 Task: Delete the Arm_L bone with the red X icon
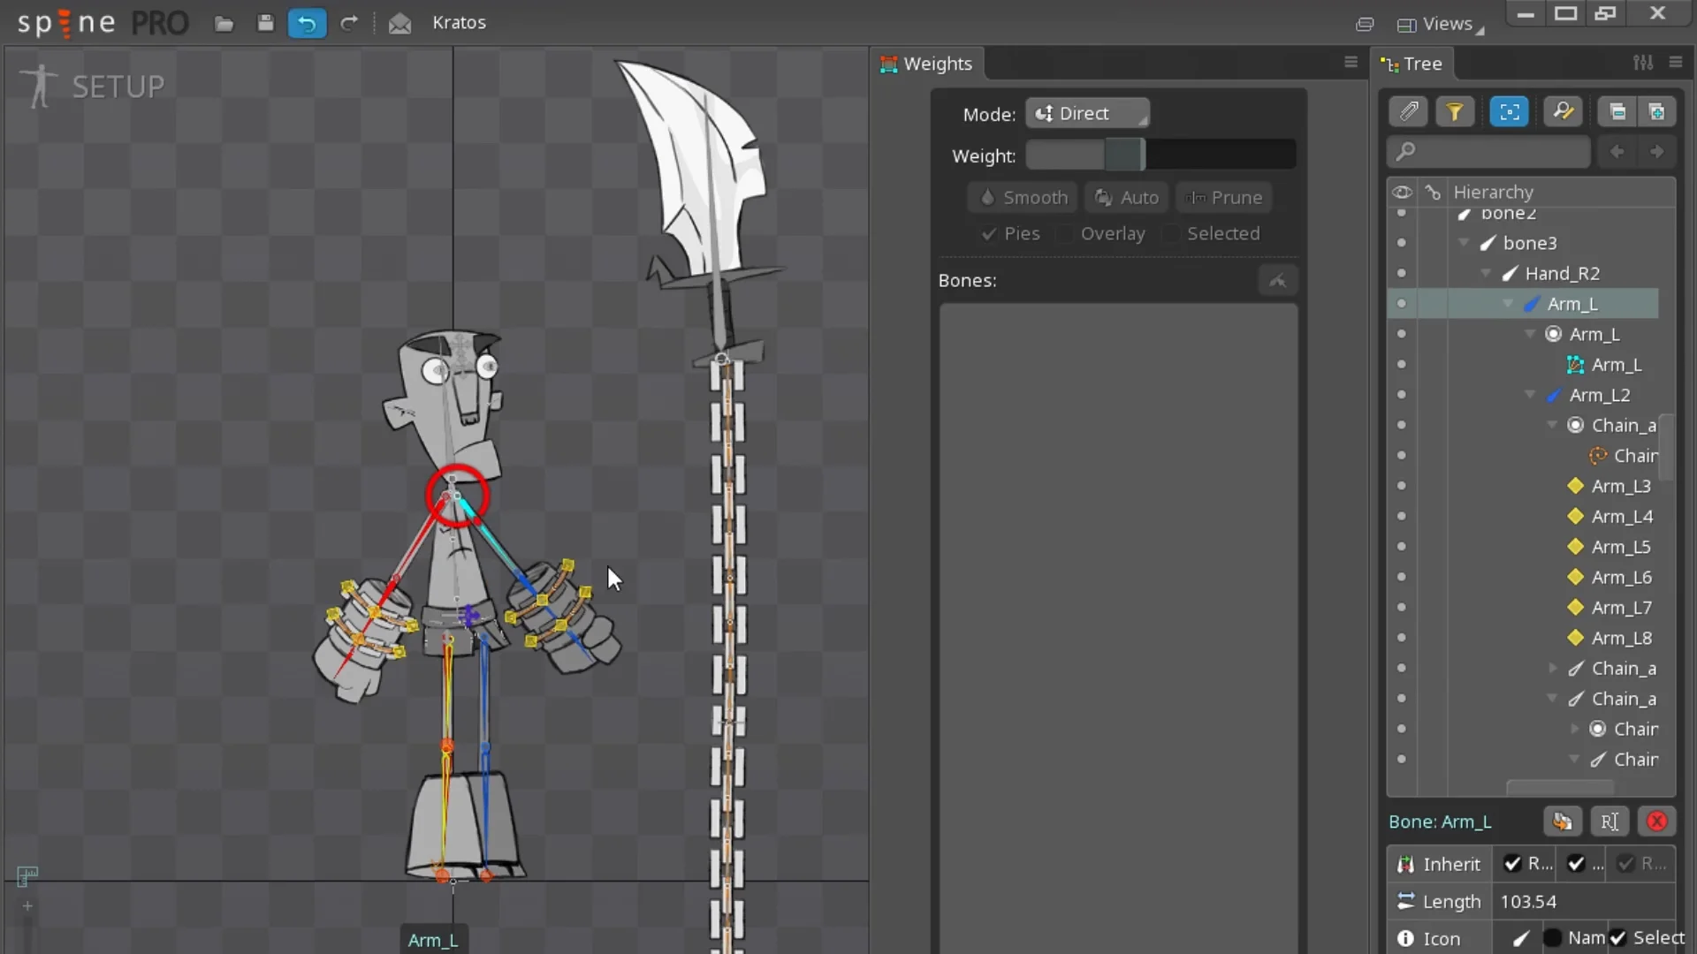[x=1656, y=821]
